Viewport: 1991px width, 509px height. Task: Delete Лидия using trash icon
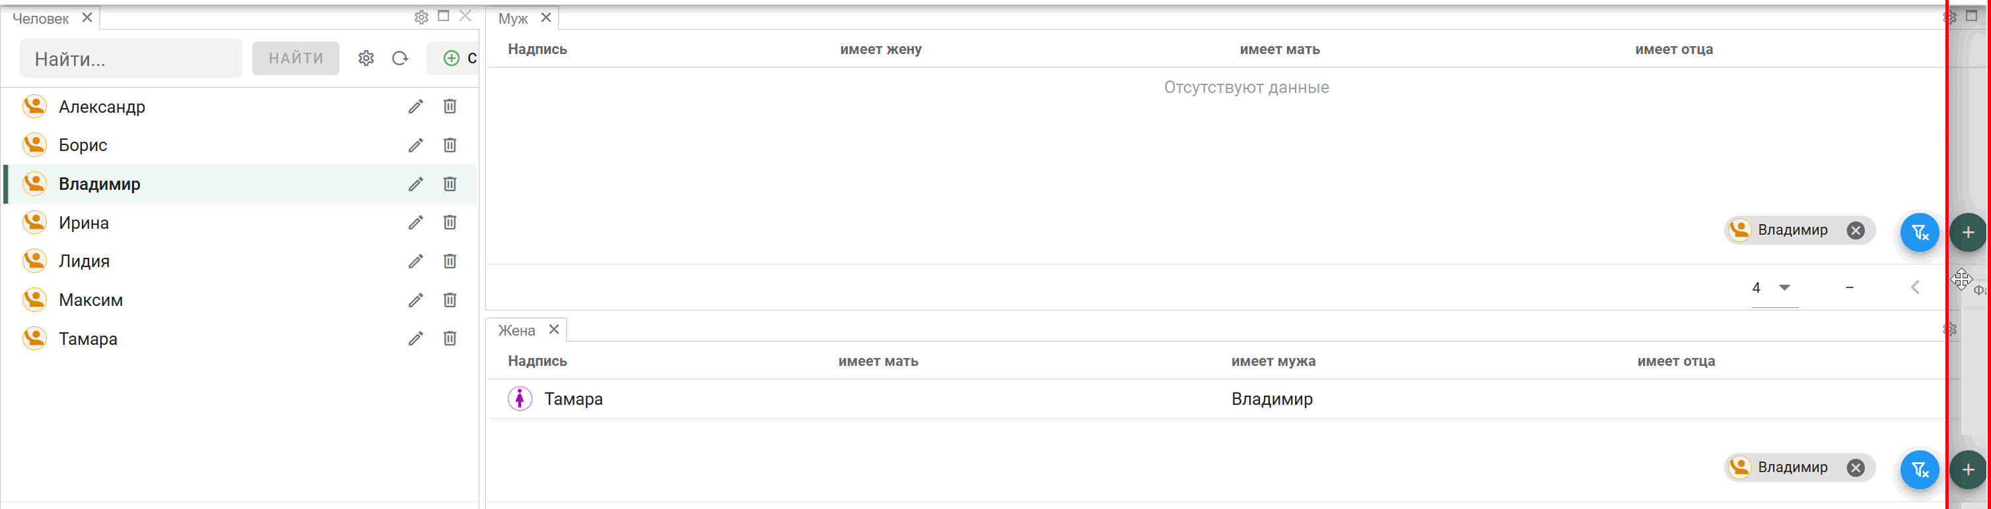click(450, 260)
